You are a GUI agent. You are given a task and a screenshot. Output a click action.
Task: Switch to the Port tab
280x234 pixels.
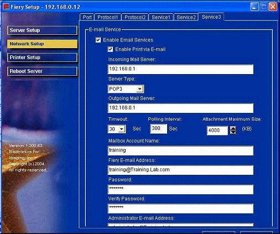click(87, 17)
